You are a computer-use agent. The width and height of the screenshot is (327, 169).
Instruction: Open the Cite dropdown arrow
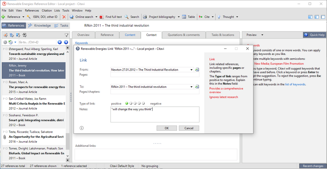pyautogui.click(x=212, y=17)
